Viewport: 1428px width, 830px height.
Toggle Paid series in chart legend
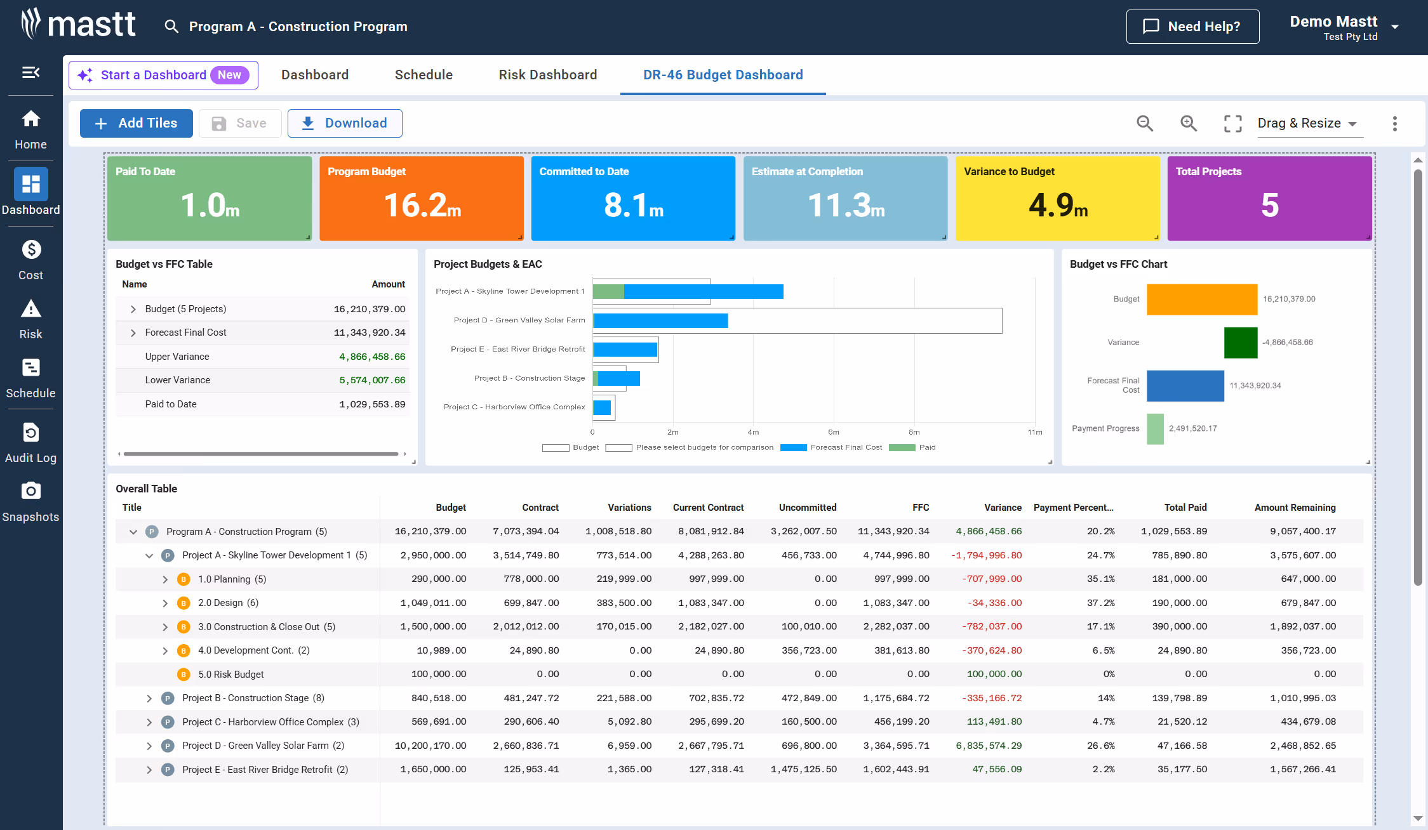pos(912,447)
